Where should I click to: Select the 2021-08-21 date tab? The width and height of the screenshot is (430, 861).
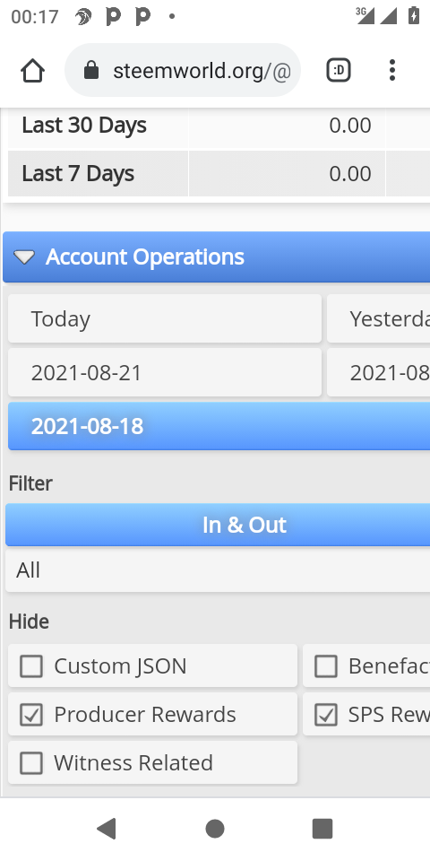point(165,372)
